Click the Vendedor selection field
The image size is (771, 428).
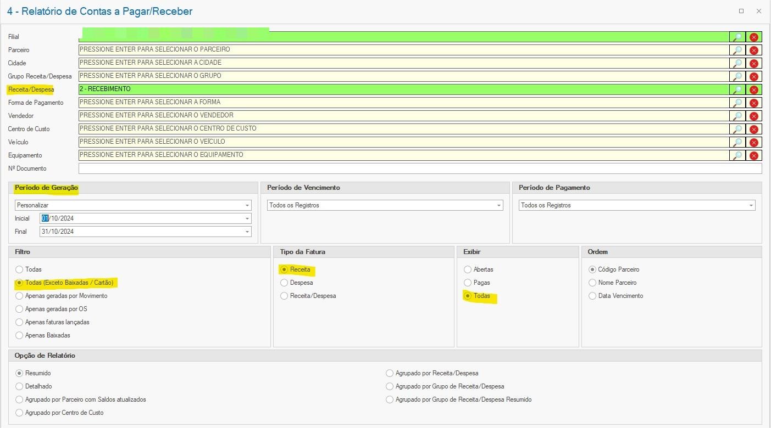point(404,116)
